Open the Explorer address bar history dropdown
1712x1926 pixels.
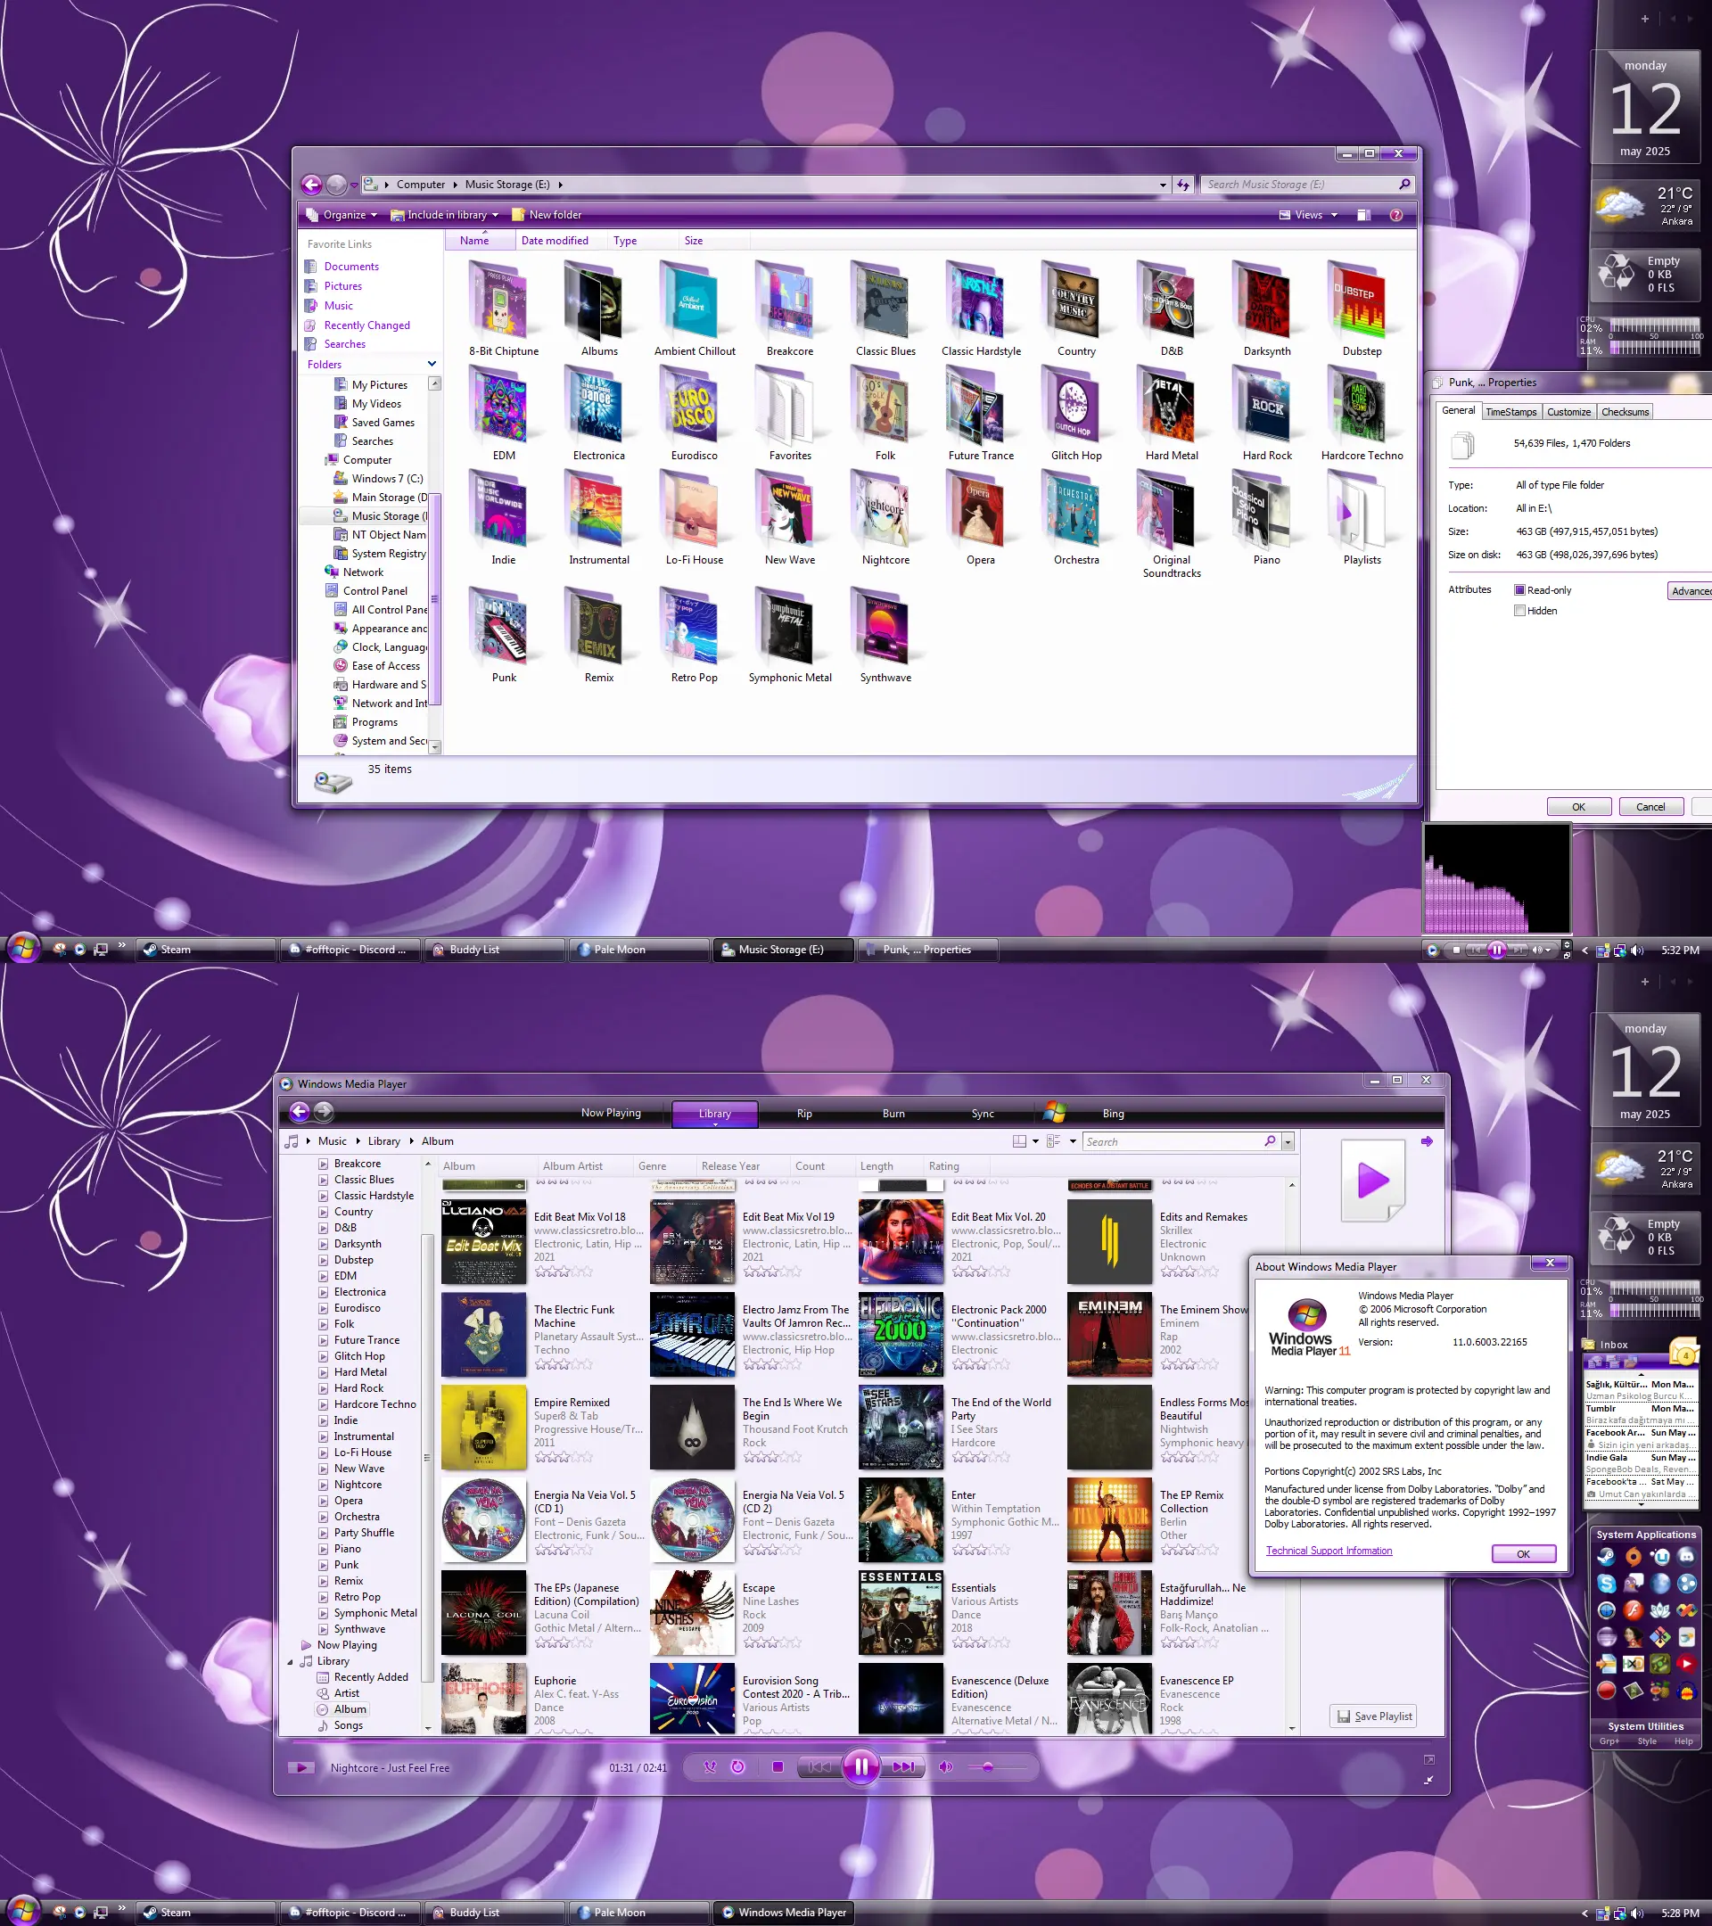(x=1162, y=185)
